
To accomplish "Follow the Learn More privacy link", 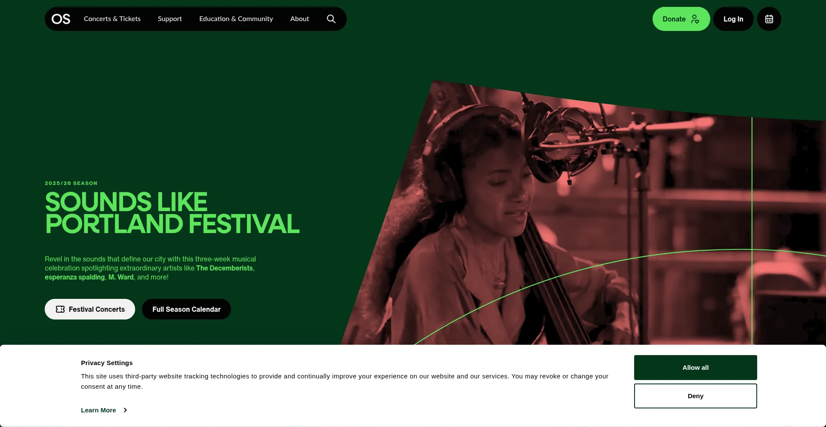I will pos(99,410).
